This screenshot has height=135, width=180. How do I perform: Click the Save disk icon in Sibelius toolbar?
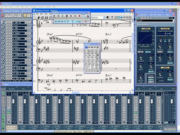[x=46, y=17]
